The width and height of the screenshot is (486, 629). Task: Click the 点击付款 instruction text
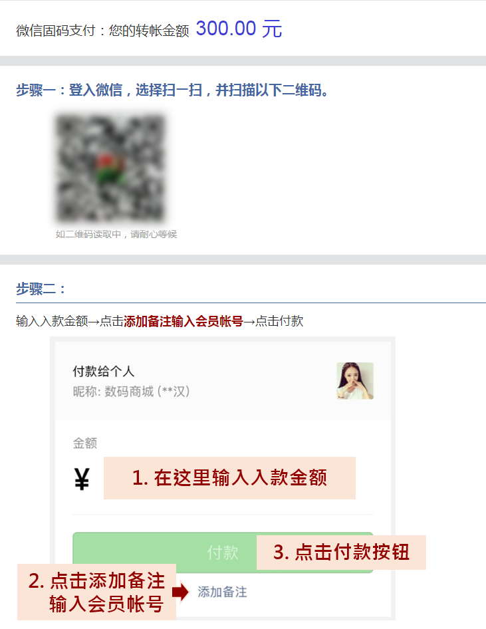(x=279, y=321)
